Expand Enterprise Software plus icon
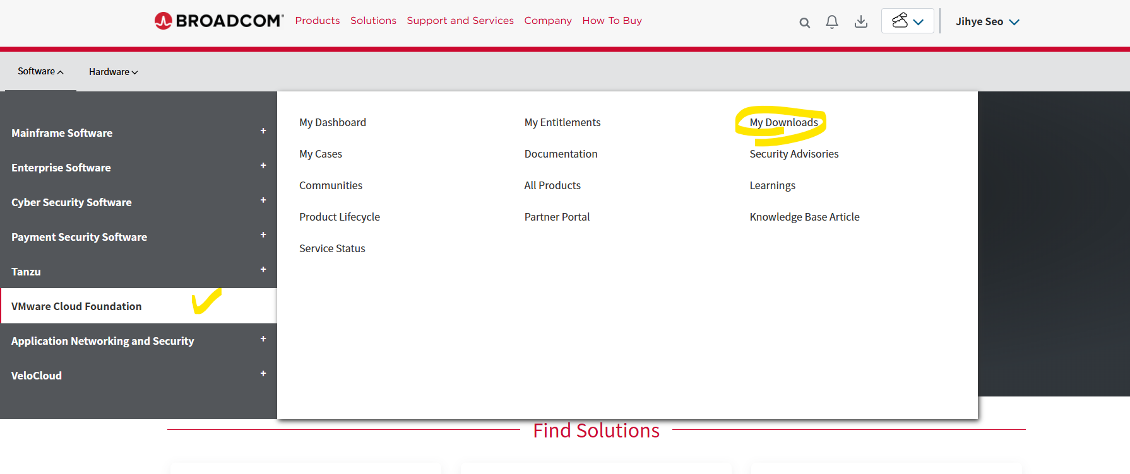Screen dimensions: 1130x474 click(263, 166)
